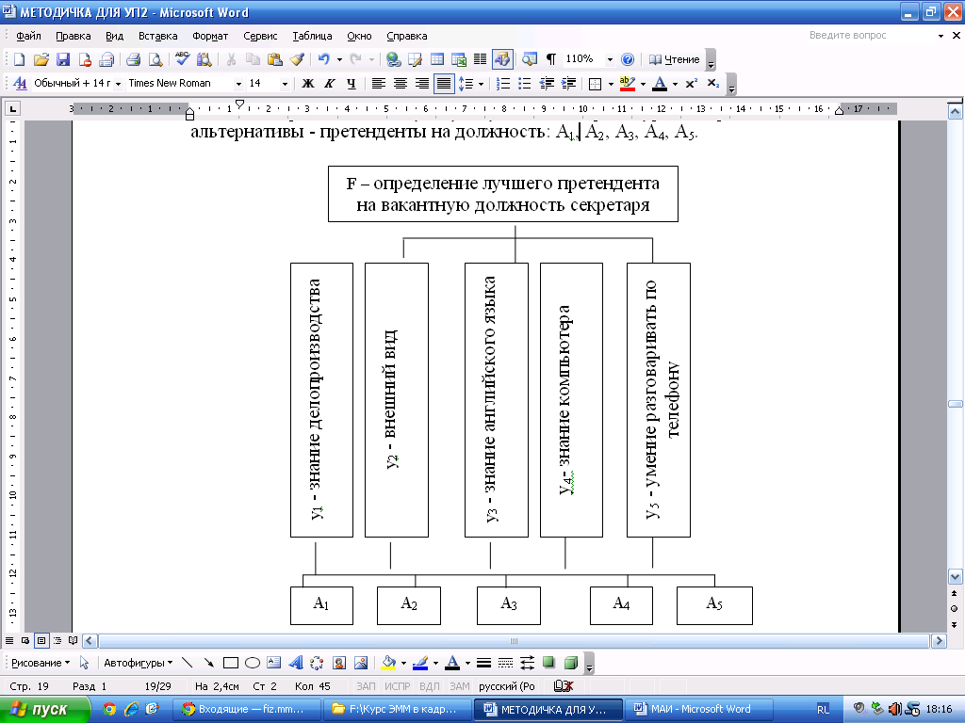Open the Style dropdown list
Image resolution: width=965 pixels, height=723 pixels.
tap(118, 84)
